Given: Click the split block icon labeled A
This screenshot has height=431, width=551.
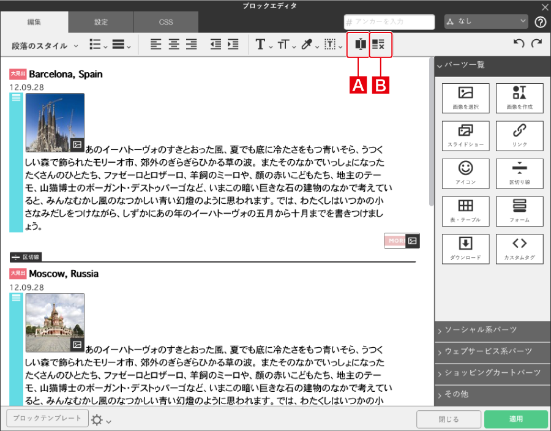Looking at the screenshot, I should point(360,44).
